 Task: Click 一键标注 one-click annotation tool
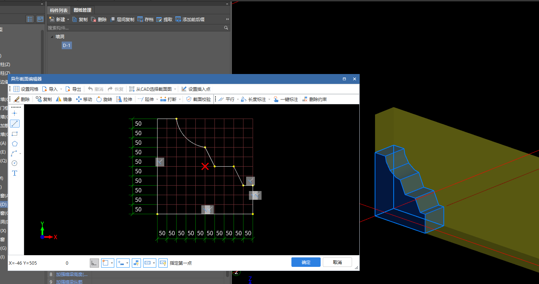286,99
